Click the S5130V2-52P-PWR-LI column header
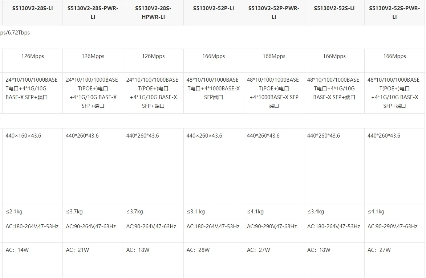Image resolution: width=426 pixels, height=278 pixels. [274, 12]
